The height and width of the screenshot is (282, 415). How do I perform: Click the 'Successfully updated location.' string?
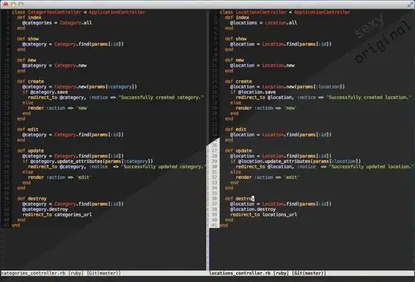372,167
